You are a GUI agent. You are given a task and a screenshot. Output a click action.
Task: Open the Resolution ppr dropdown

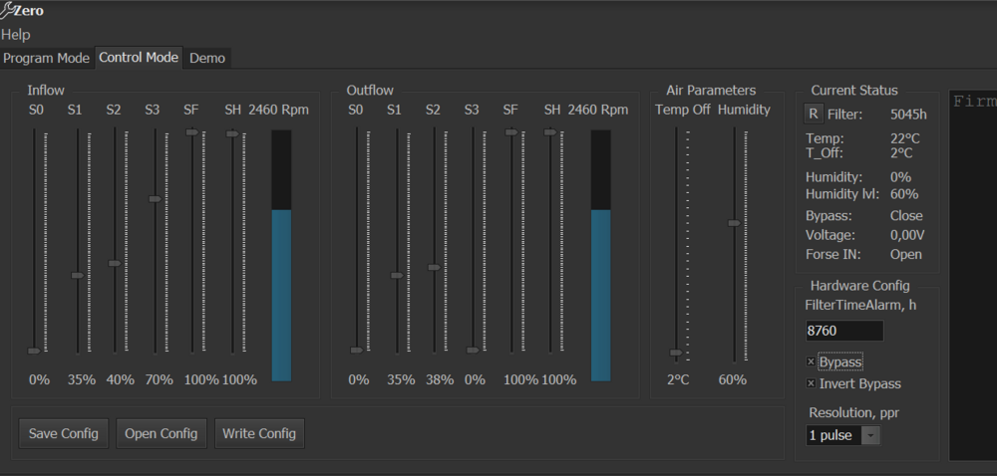870,435
